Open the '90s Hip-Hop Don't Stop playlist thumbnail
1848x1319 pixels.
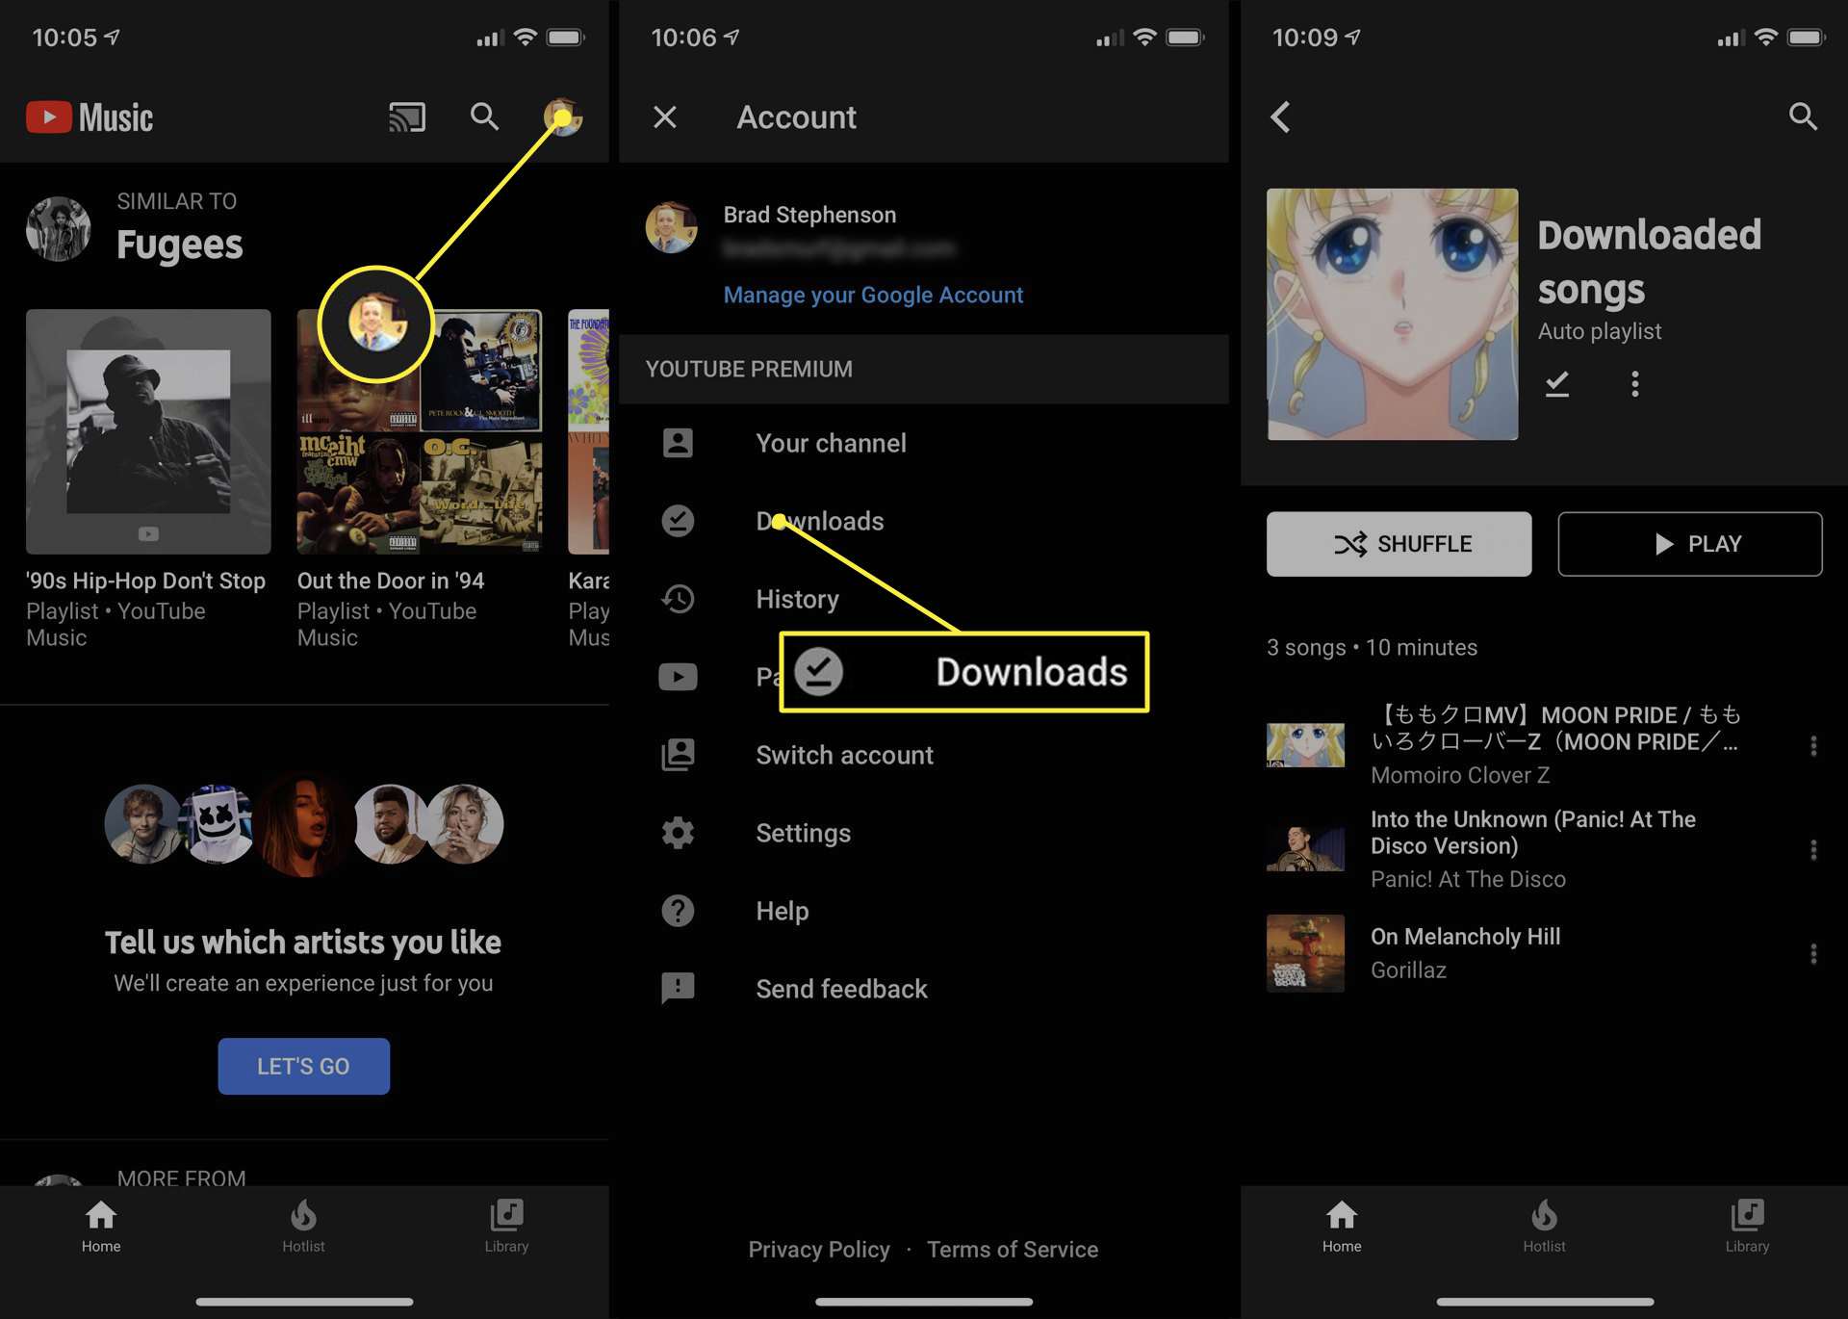tap(148, 431)
